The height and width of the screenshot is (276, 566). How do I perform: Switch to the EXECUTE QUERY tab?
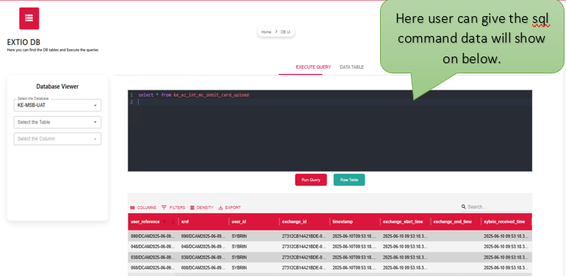tap(313, 68)
